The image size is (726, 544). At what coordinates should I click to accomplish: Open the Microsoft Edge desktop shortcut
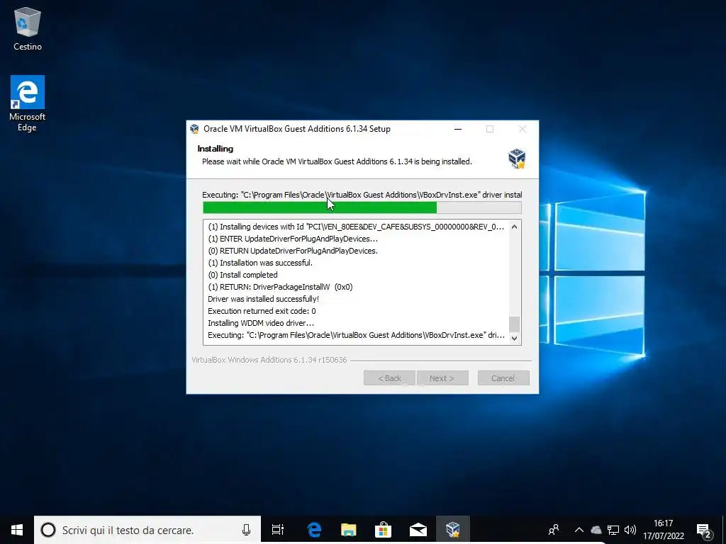point(28,103)
